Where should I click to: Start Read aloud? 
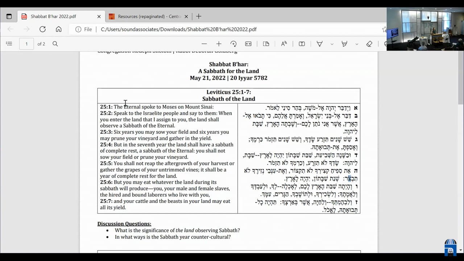click(284, 44)
